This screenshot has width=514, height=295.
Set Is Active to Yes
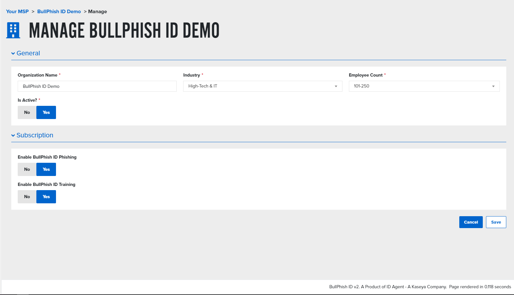[x=46, y=112]
